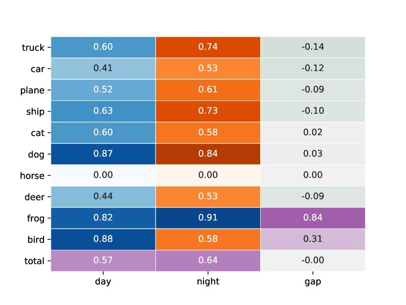Click the frog night cell 0.91

point(208,218)
